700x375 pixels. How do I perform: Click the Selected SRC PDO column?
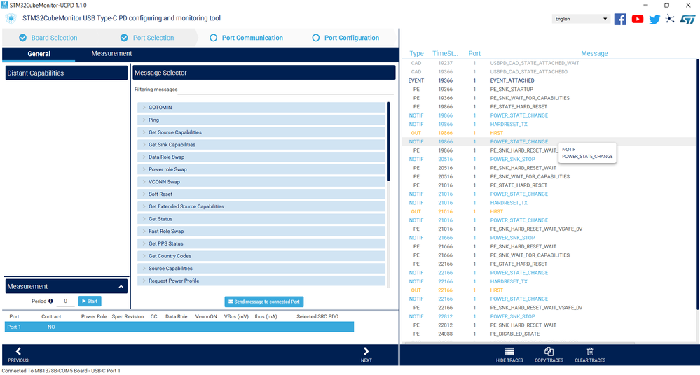317,317
